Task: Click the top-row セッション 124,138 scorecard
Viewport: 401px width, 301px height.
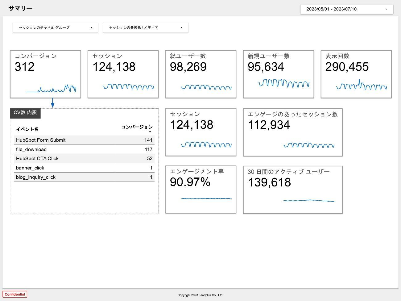Action: tap(123, 74)
